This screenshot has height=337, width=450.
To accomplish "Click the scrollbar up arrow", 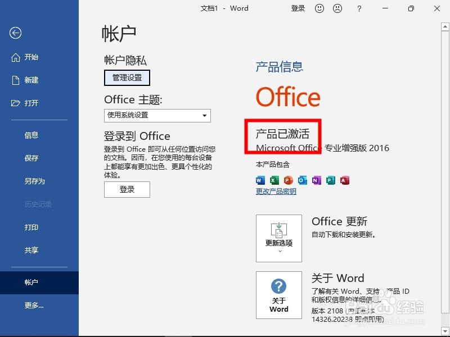I will point(445,26).
